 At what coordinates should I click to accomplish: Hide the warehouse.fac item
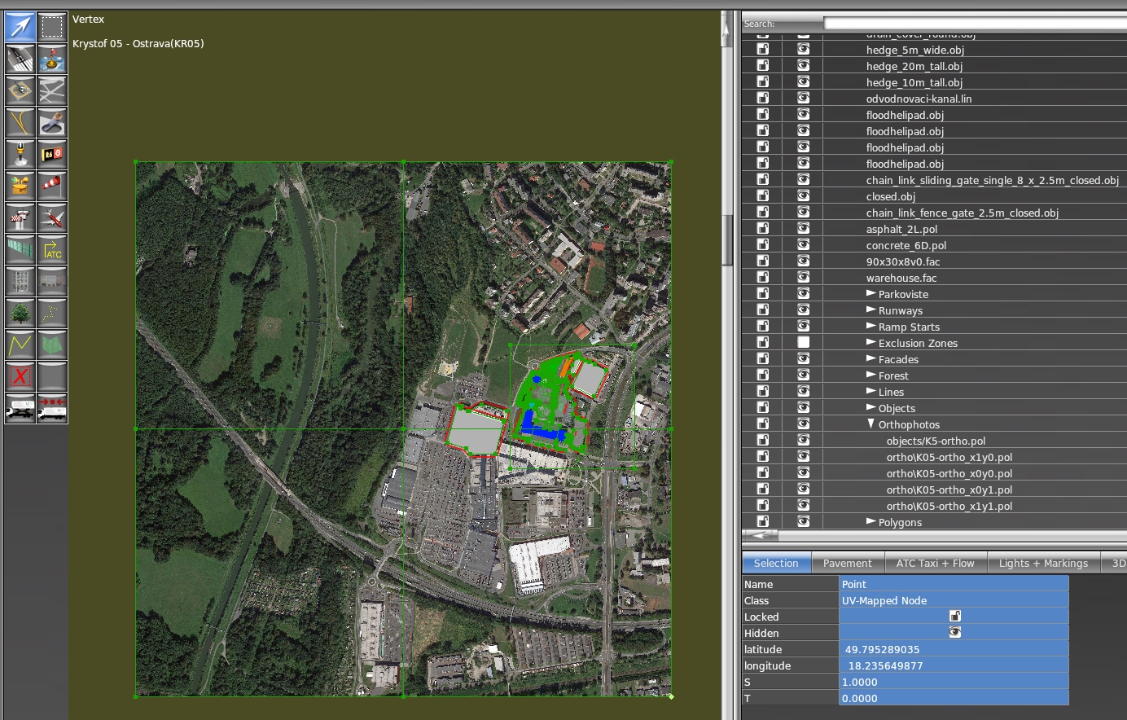coord(803,277)
